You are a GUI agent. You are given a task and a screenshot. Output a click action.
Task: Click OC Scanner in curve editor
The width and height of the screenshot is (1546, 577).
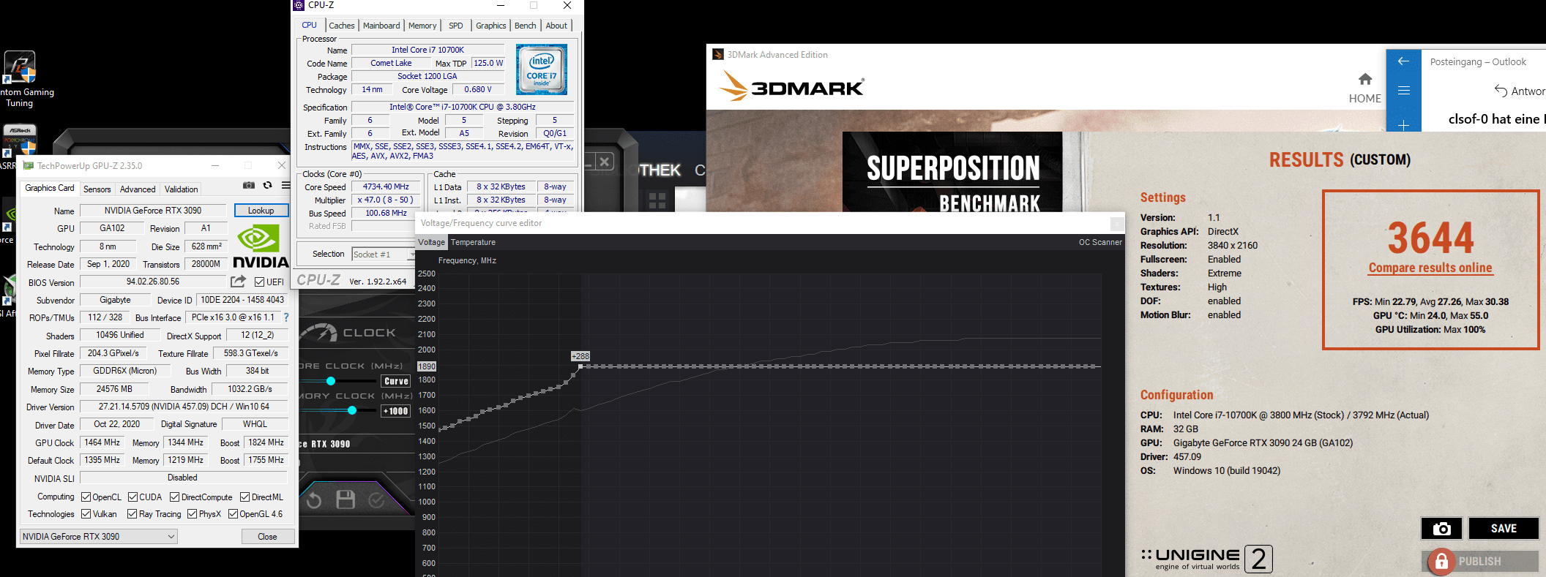(x=1100, y=242)
